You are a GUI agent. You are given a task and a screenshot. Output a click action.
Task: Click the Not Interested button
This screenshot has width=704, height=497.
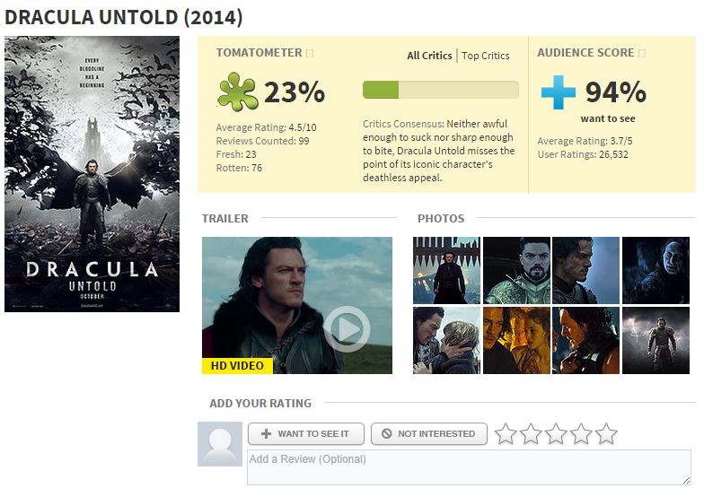429,434
